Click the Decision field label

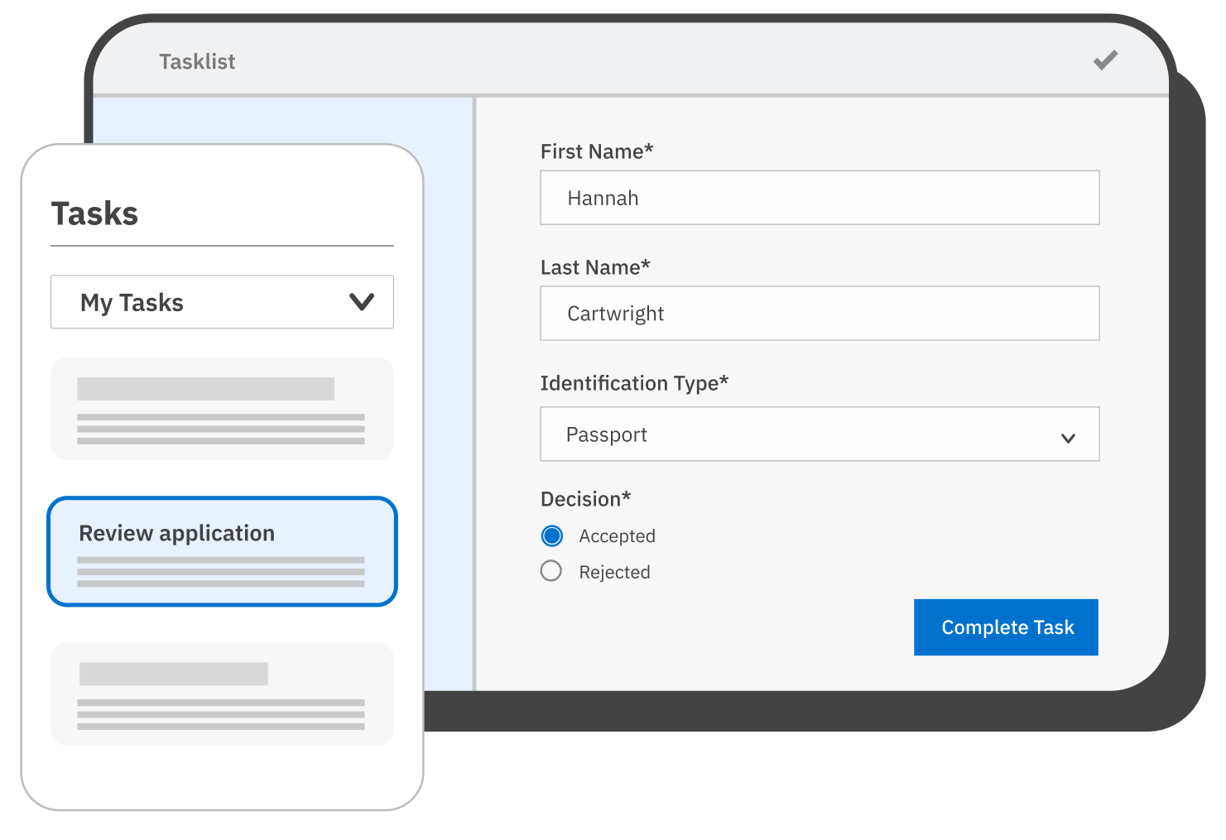click(586, 498)
